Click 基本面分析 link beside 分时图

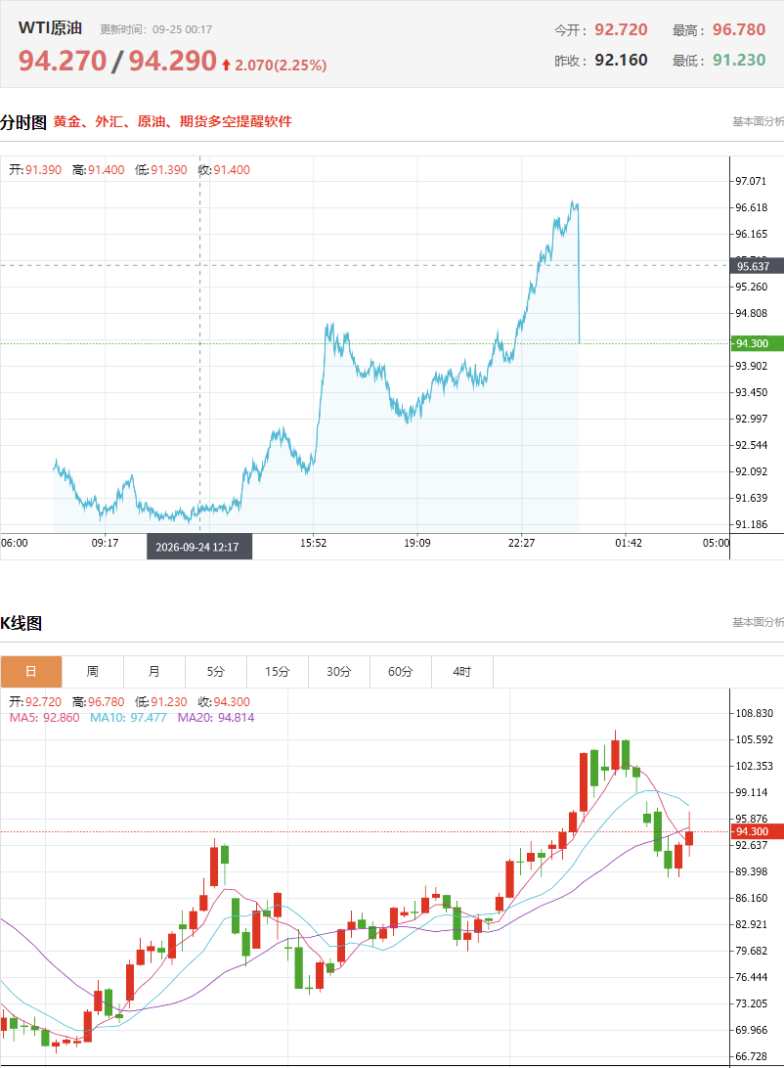(x=759, y=121)
